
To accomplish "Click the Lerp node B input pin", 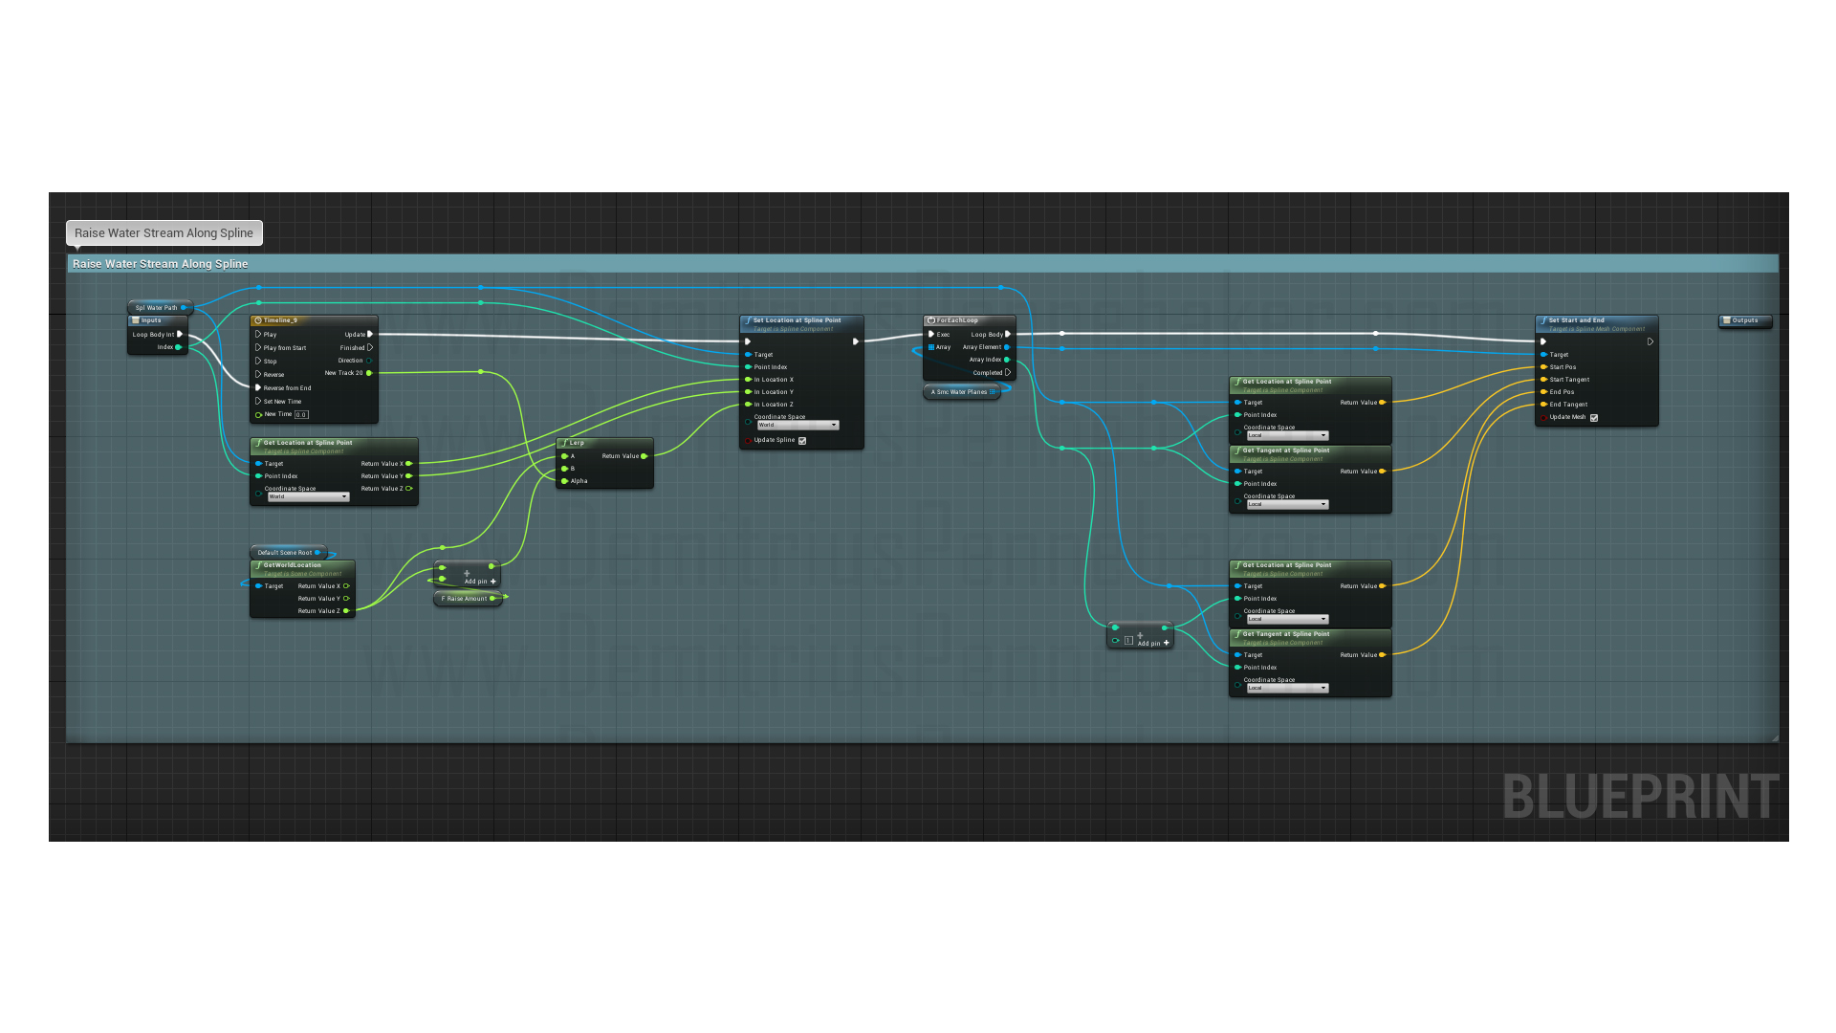I will [x=564, y=469].
